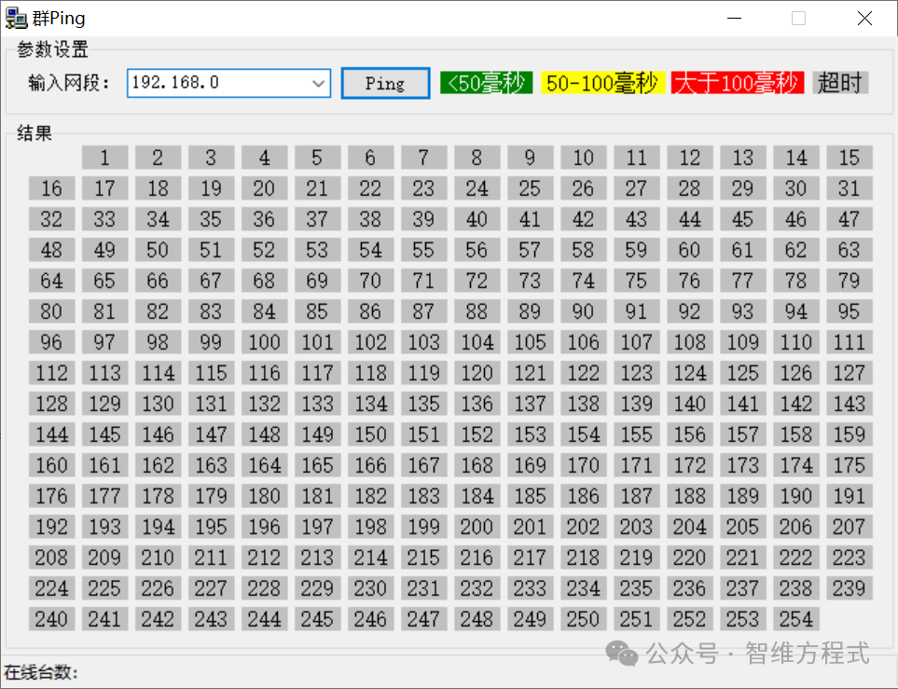Click host cell 200 in results
Screen dimensions: 898x689
477,527
